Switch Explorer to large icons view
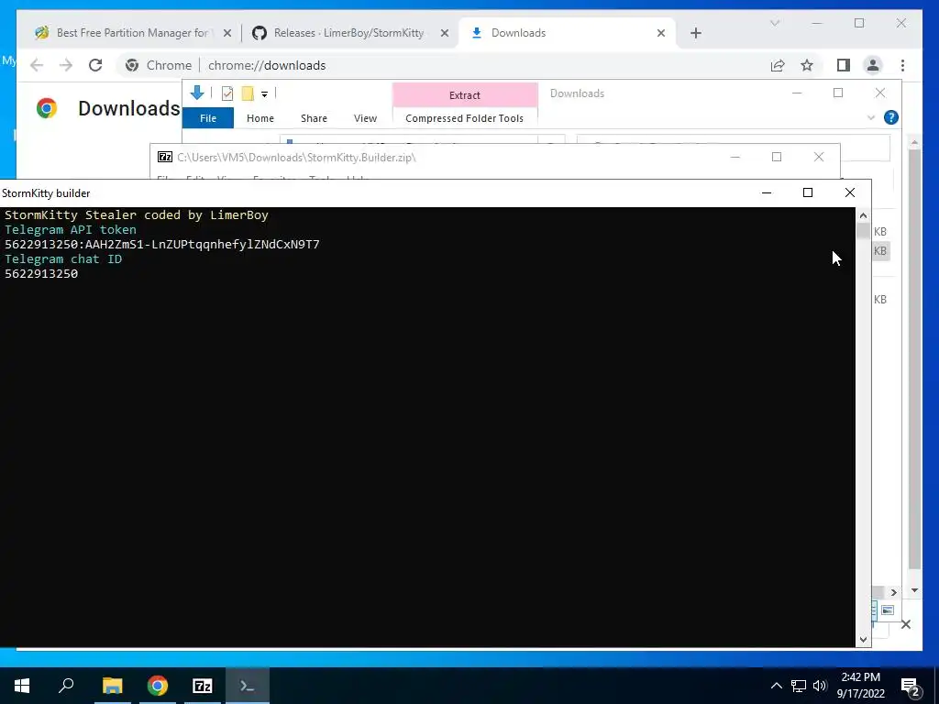The width and height of the screenshot is (939, 704). click(x=888, y=610)
